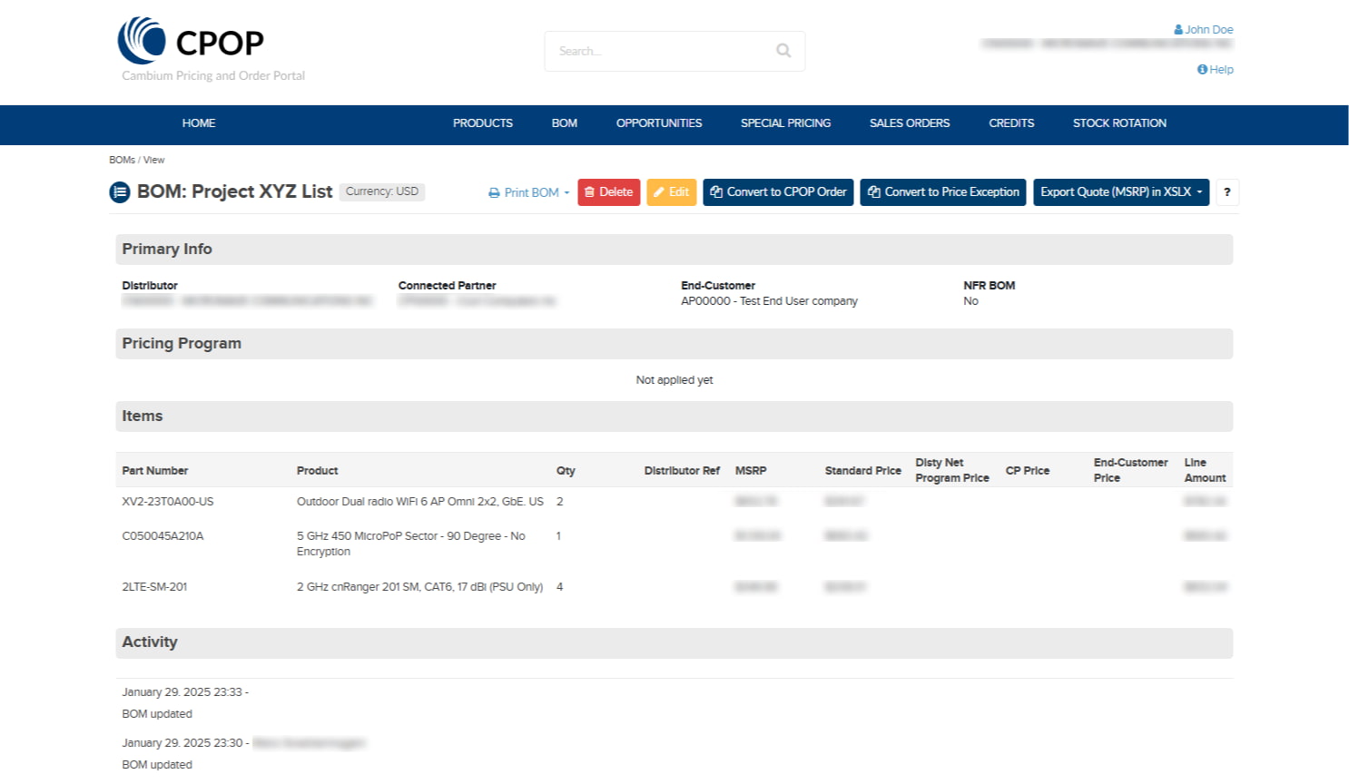
Task: Open the BOM menu item
Action: tap(565, 123)
